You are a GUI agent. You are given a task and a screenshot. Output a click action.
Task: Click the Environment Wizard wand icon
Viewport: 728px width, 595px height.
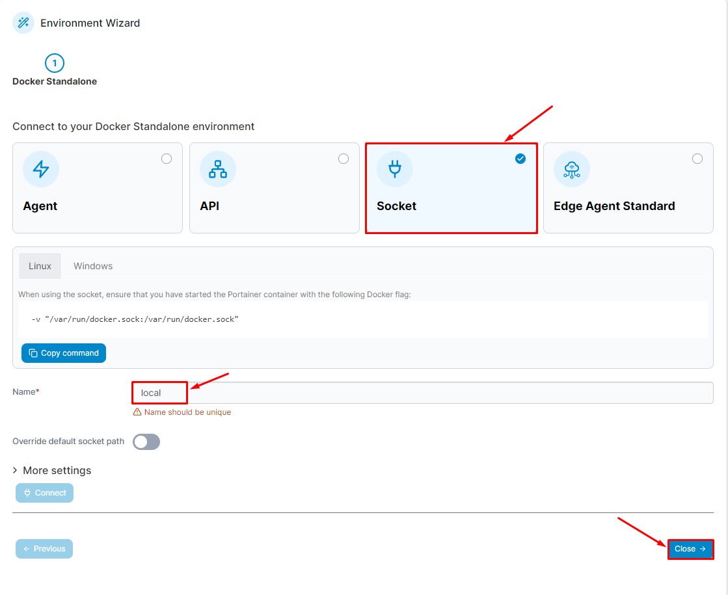point(23,23)
